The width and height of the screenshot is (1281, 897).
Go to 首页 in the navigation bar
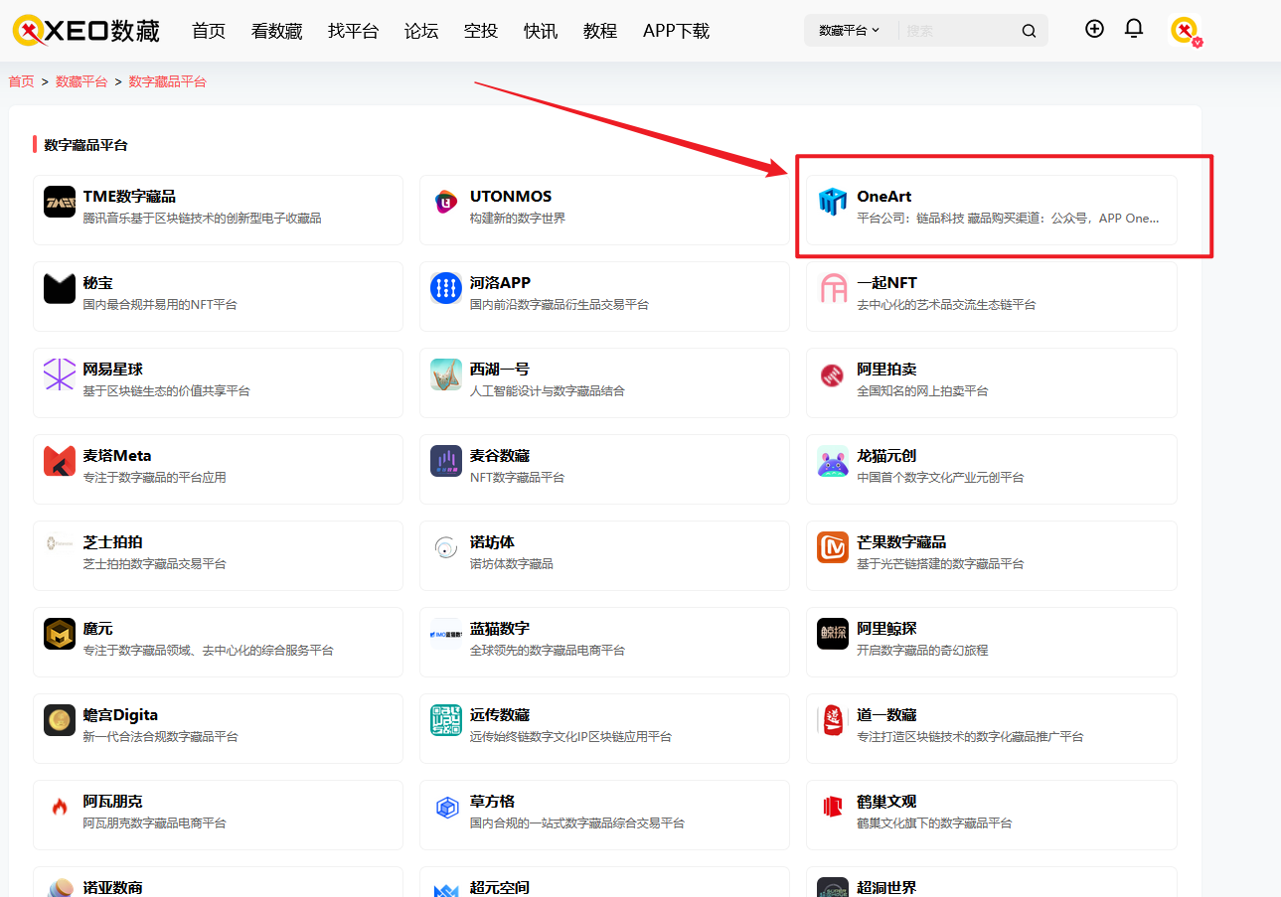[209, 31]
